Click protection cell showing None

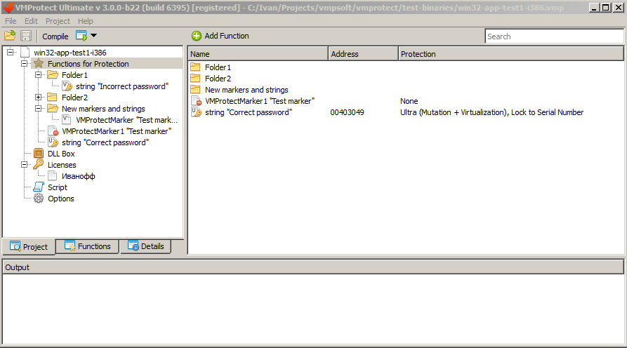409,101
